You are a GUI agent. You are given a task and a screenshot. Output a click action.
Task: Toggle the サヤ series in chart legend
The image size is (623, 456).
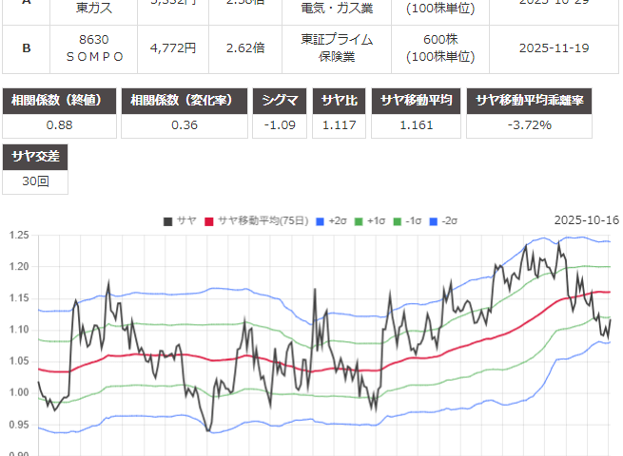(179, 220)
